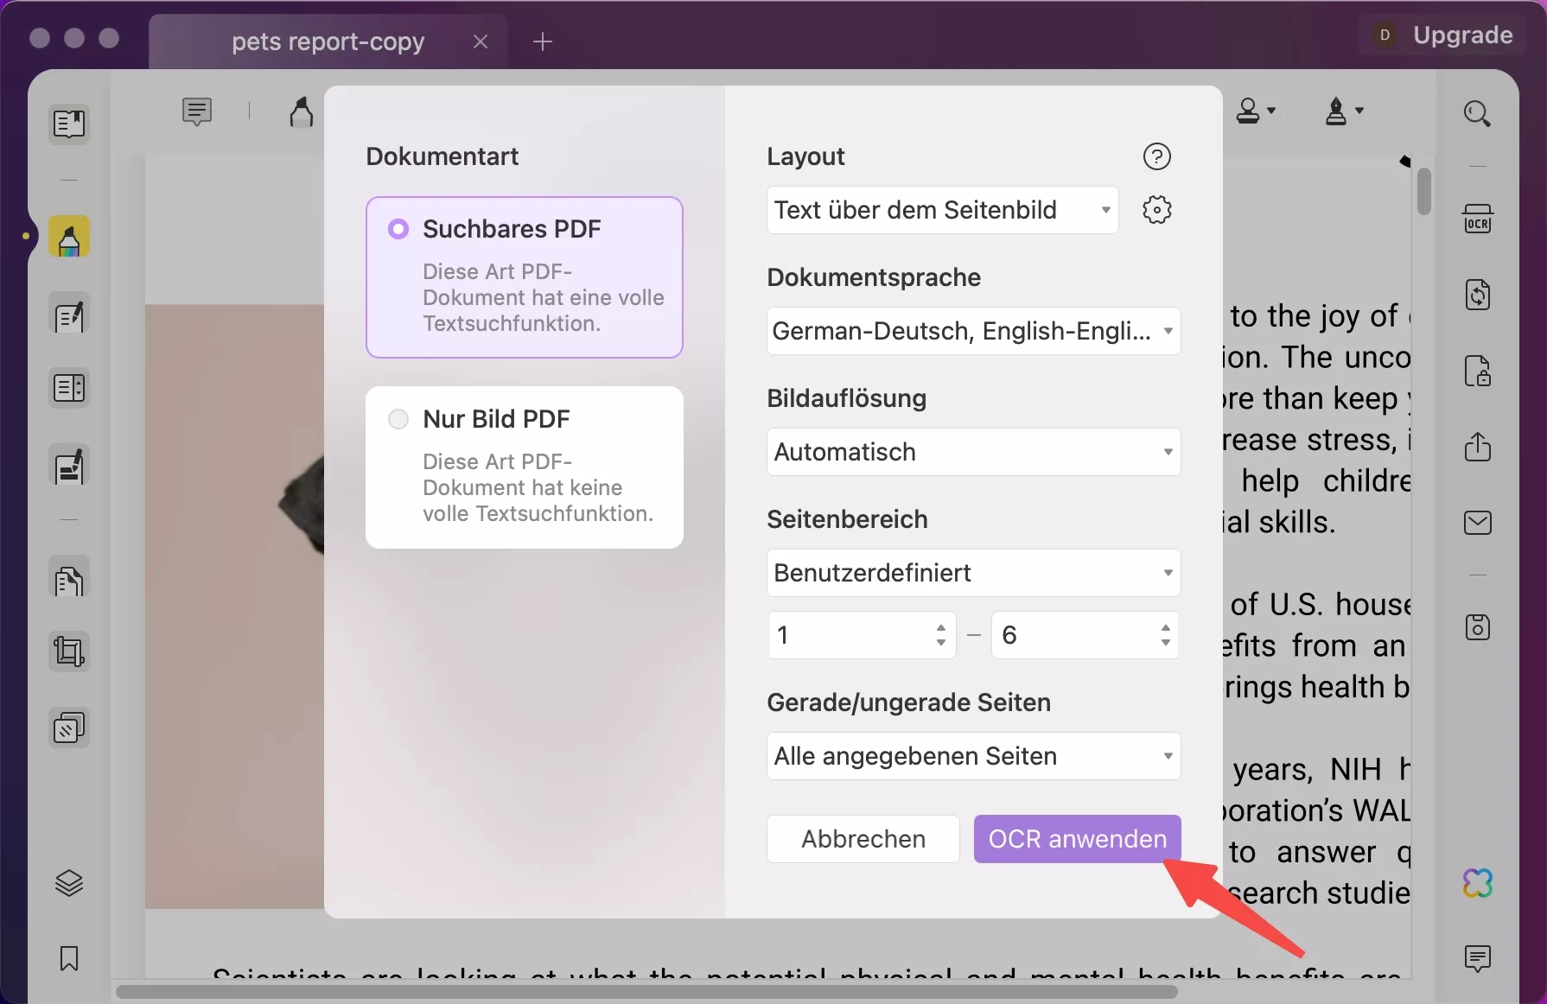The width and height of the screenshot is (1547, 1004).
Task: Apply OCR with the OCR anwenden button
Action: (x=1076, y=838)
